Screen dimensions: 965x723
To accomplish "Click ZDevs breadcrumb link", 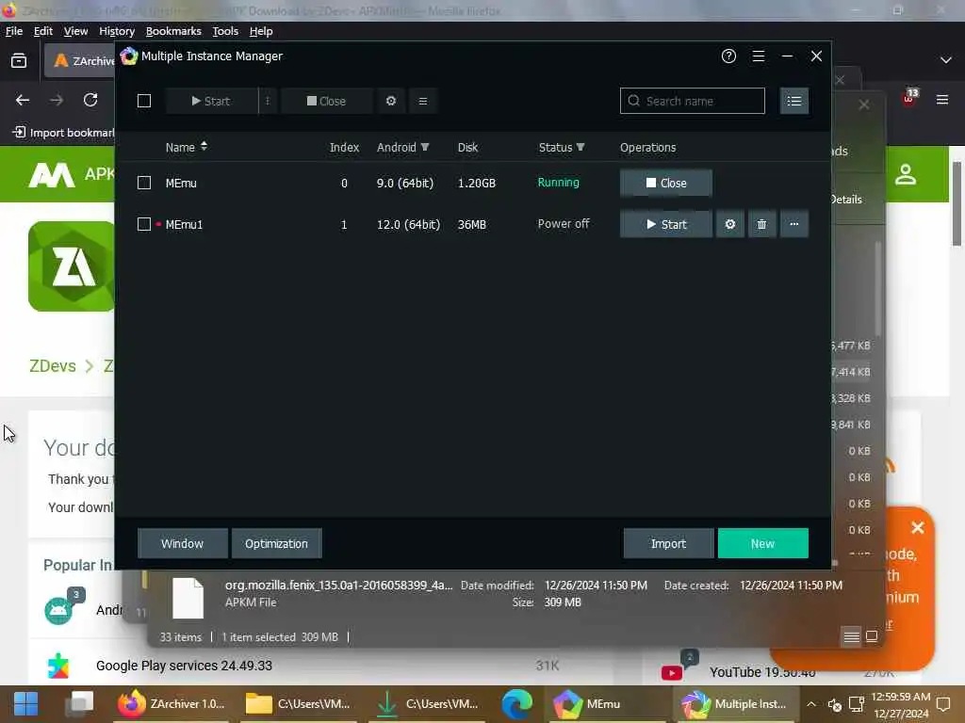I will click(x=53, y=366).
